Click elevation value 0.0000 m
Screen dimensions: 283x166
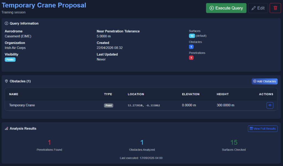click(189, 105)
